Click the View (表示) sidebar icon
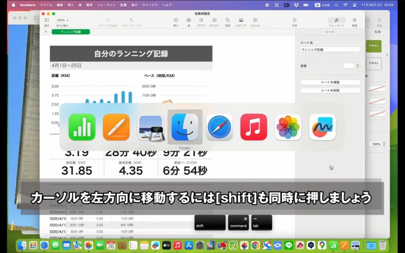This screenshot has width=405, height=253. [47, 20]
